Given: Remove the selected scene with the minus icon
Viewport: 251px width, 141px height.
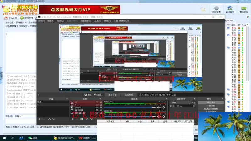Looking at the screenshot, I should click(x=44, y=119).
